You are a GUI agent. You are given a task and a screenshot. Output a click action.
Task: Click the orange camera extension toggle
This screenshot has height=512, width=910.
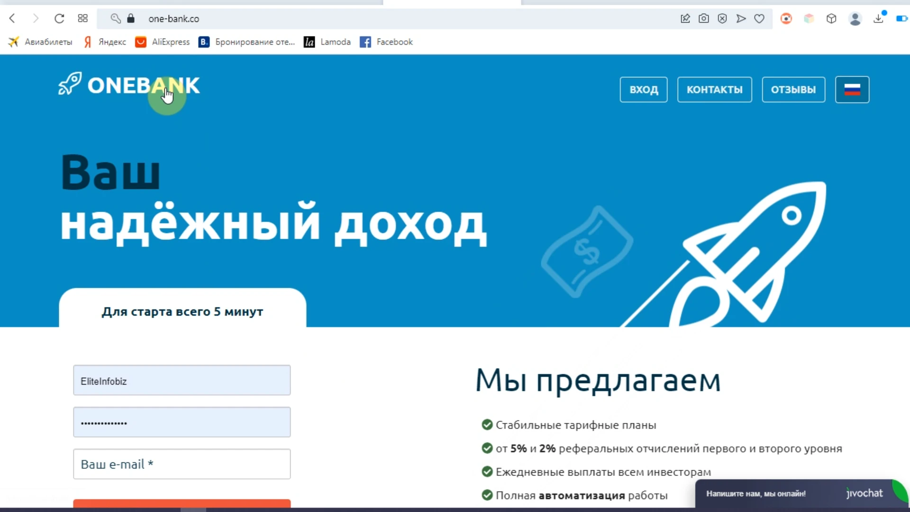point(786,18)
